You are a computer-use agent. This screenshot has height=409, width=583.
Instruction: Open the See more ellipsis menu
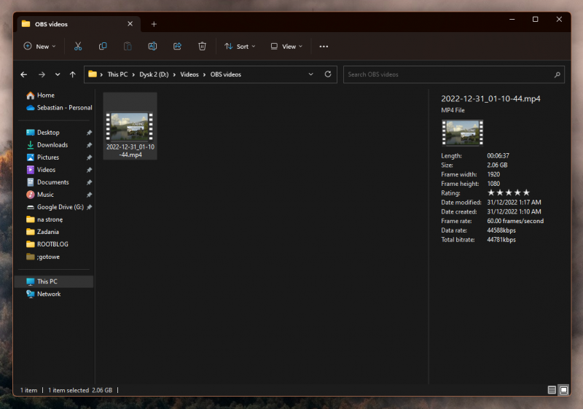pyautogui.click(x=324, y=46)
